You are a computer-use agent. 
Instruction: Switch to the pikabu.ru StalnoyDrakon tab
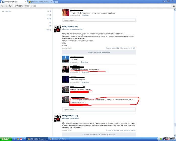point(40,2)
